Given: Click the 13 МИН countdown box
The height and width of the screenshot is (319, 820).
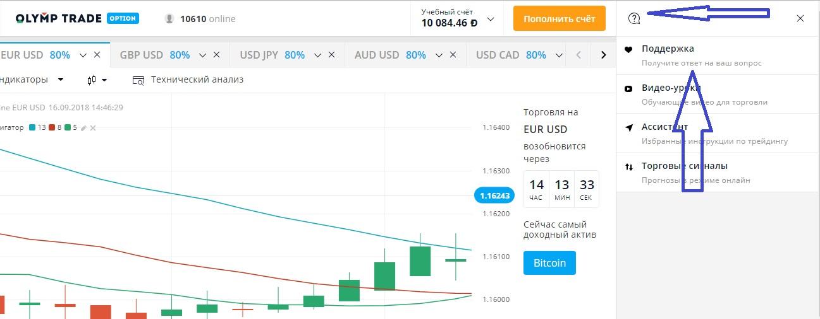Looking at the screenshot, I should click(x=561, y=189).
